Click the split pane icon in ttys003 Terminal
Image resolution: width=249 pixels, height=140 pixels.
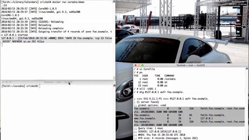click(114, 86)
